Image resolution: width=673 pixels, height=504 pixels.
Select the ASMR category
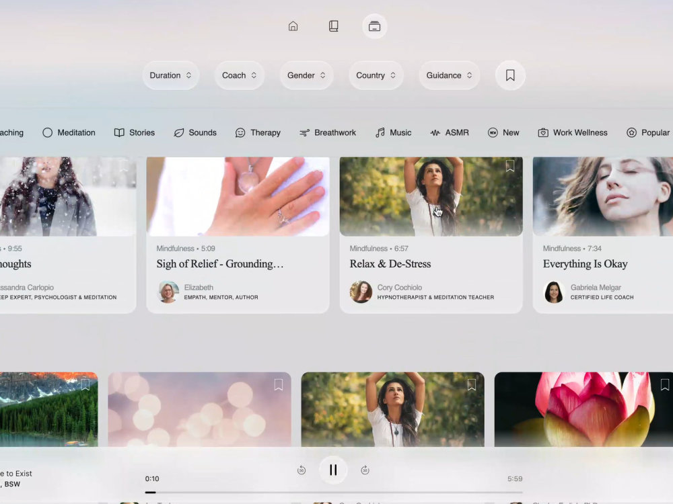coord(450,133)
